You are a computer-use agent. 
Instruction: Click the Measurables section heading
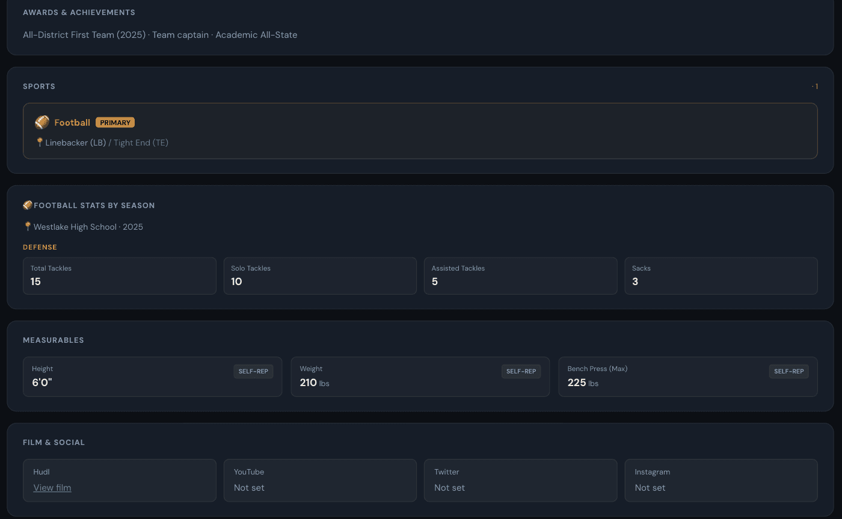pyautogui.click(x=54, y=340)
